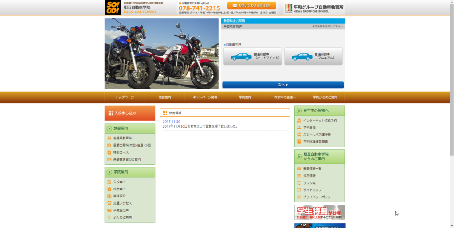Image resolution: width=454 pixels, height=228 pixels.
Task: Click the lightbulb icon next to よくある質問
Action: (109, 217)
